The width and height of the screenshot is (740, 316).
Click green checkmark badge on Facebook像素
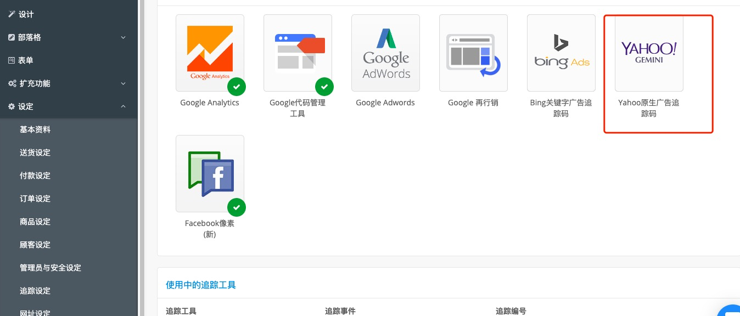pos(237,207)
